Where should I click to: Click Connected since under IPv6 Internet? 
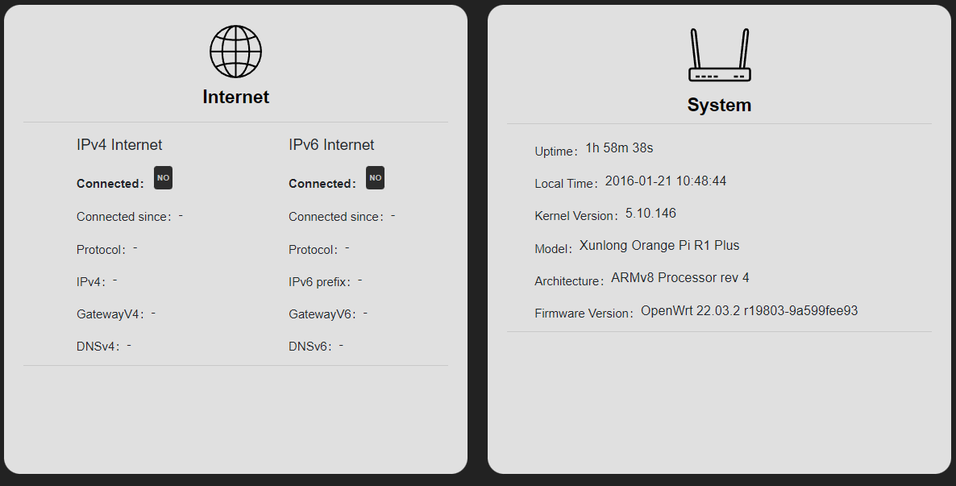coord(337,217)
